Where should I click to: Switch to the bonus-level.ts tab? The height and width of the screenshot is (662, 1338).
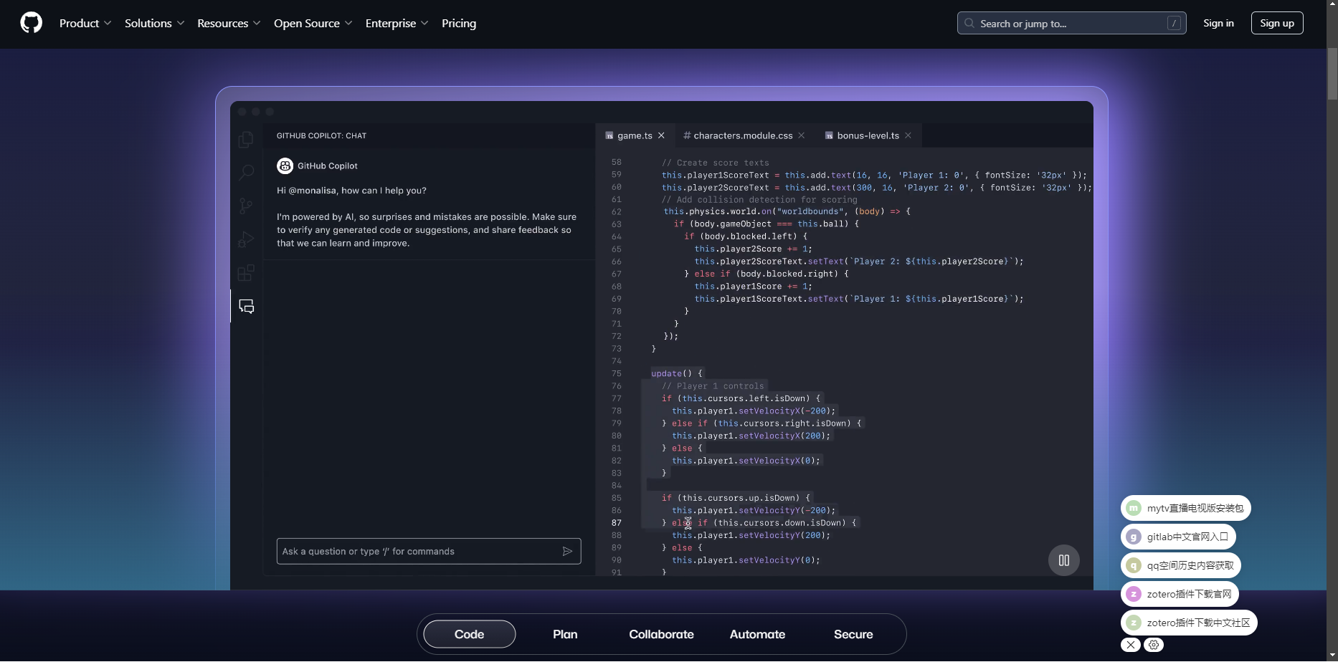pyautogui.click(x=866, y=135)
